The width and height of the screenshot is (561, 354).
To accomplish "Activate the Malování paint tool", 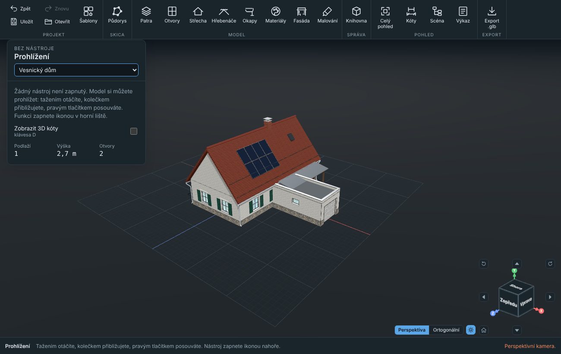I will point(328,15).
